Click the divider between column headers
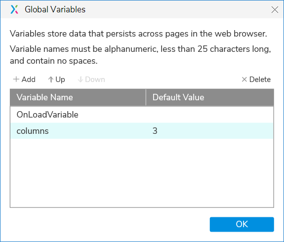The height and width of the screenshot is (242, 284). (x=146, y=97)
